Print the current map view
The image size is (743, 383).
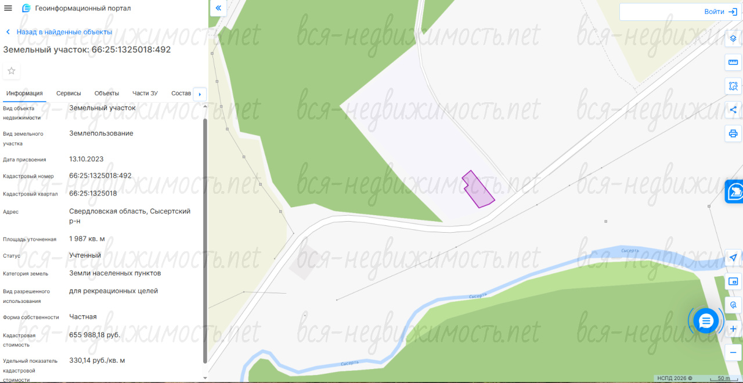tap(733, 133)
